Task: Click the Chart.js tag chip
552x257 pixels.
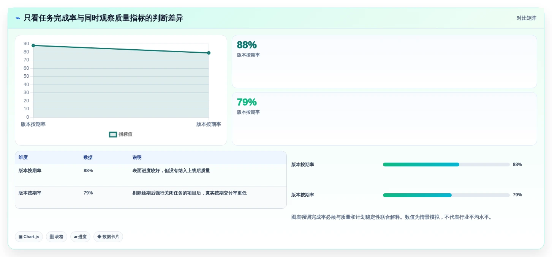Action: tap(29, 237)
